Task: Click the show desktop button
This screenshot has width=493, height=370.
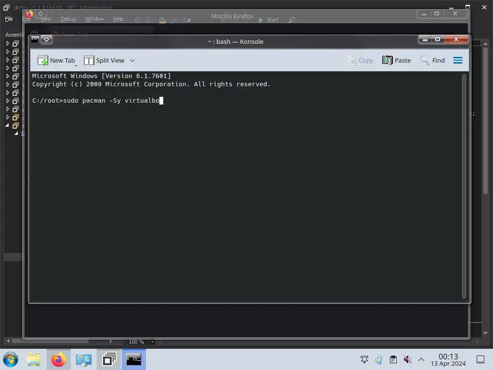Action: pos(480,359)
